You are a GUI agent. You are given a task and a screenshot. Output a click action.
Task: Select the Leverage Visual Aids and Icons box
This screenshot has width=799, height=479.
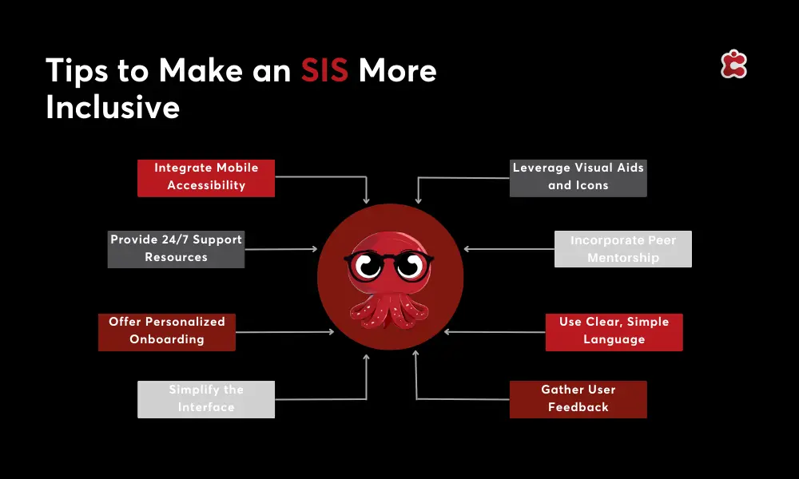[578, 177]
